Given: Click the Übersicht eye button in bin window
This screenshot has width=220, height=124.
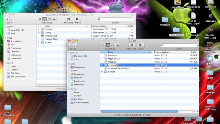Looking at the screenshot, I should tap(132, 45).
